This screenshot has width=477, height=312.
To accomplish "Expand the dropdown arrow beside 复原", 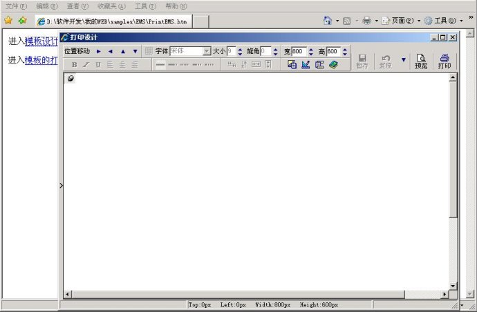I will point(404,60).
